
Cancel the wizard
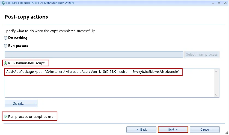click(205, 130)
